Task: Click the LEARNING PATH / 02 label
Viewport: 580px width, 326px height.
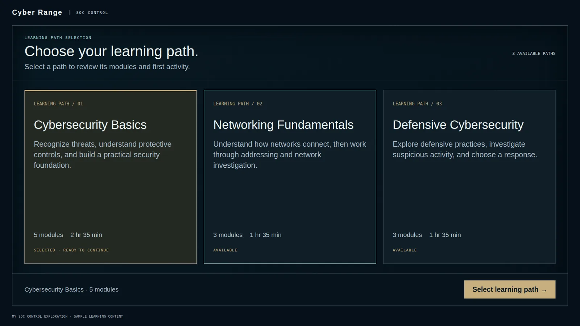Action: tap(238, 104)
